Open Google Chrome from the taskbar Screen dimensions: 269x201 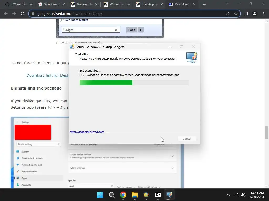123,195
